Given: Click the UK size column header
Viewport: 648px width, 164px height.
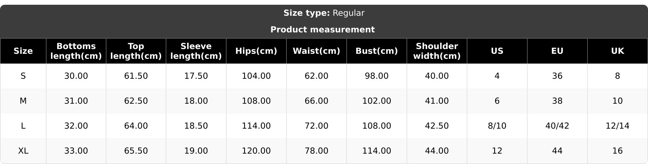Looking at the screenshot, I should pos(618,51).
